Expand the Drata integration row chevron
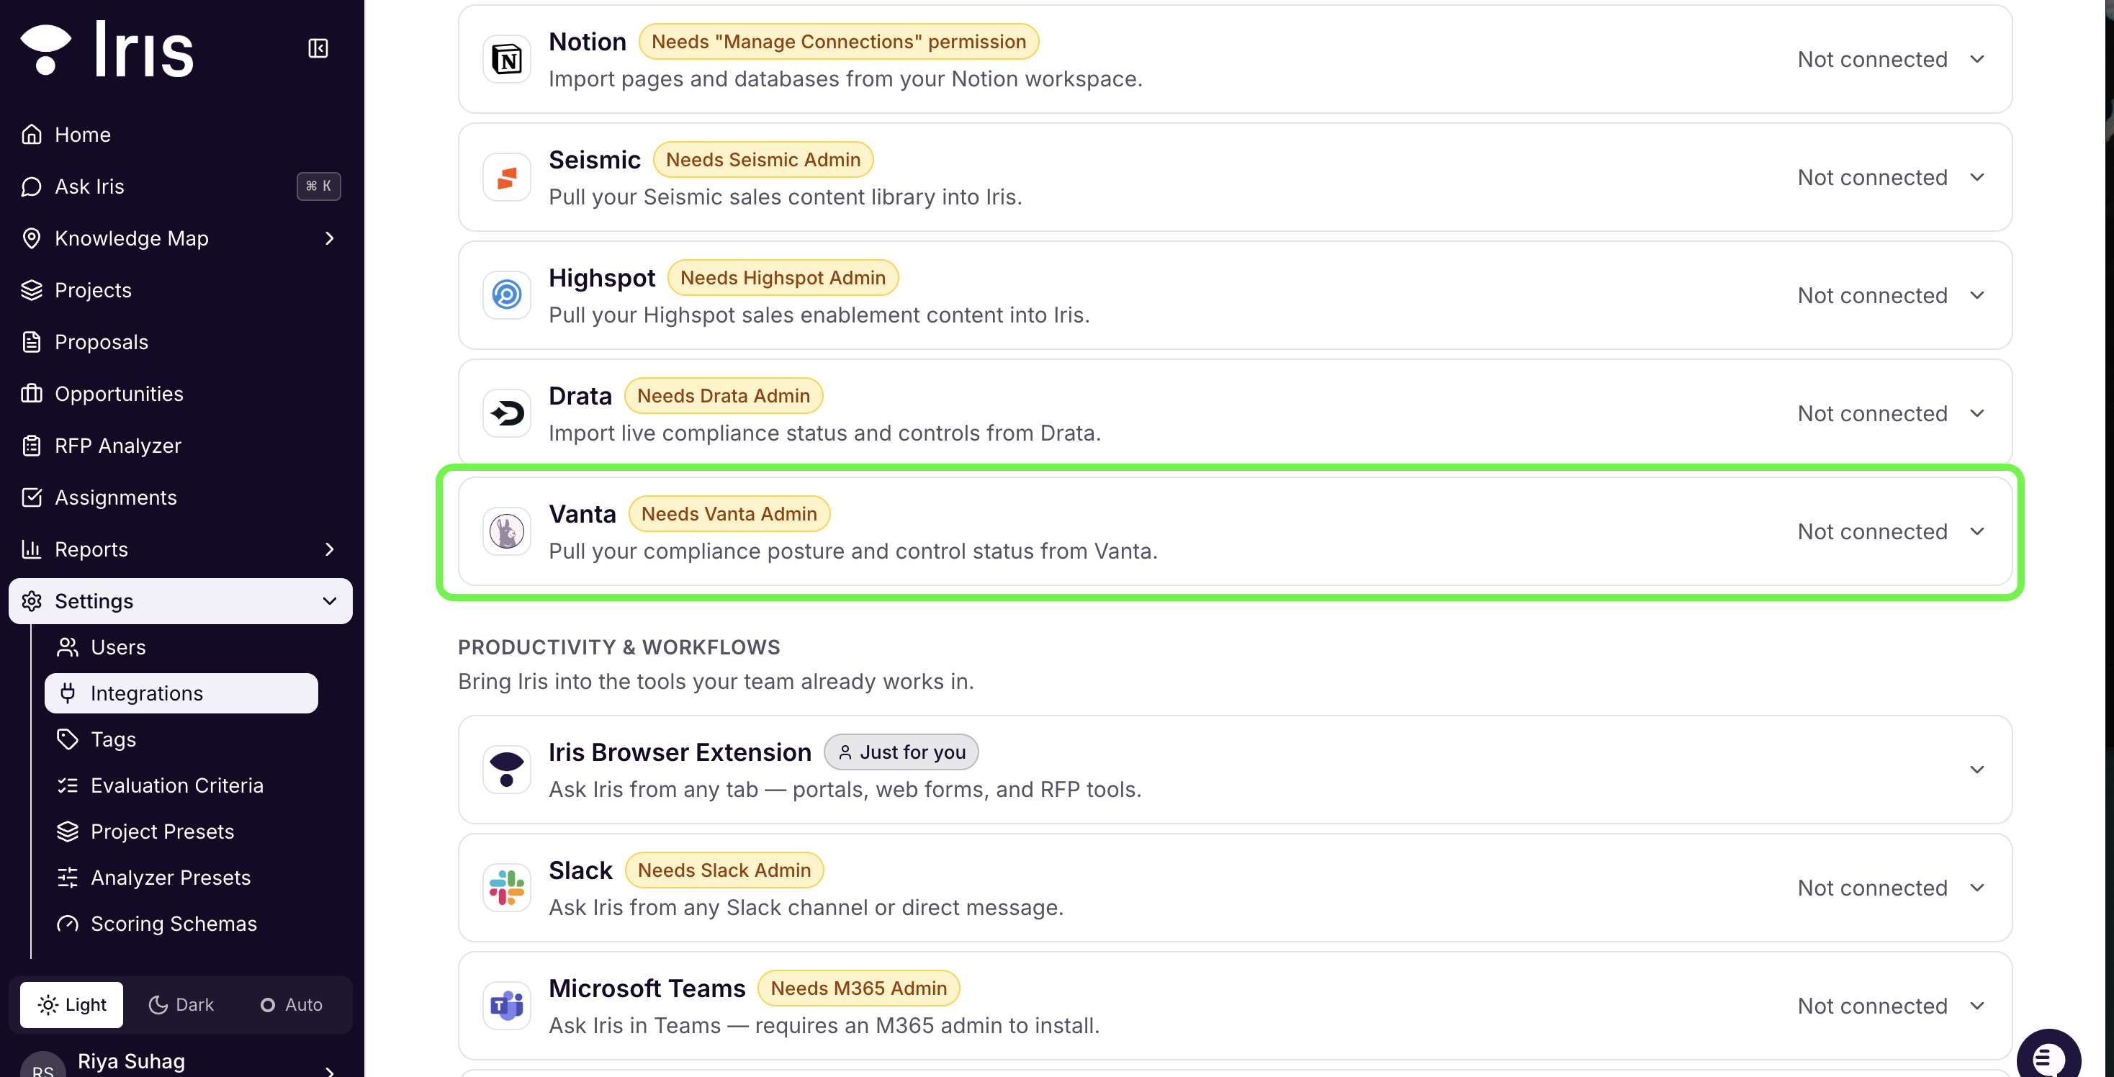The width and height of the screenshot is (2114, 1077). pyautogui.click(x=1977, y=413)
